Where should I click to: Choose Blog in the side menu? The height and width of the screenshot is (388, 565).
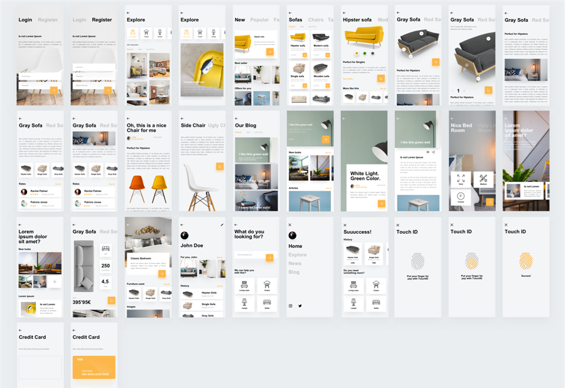click(294, 272)
